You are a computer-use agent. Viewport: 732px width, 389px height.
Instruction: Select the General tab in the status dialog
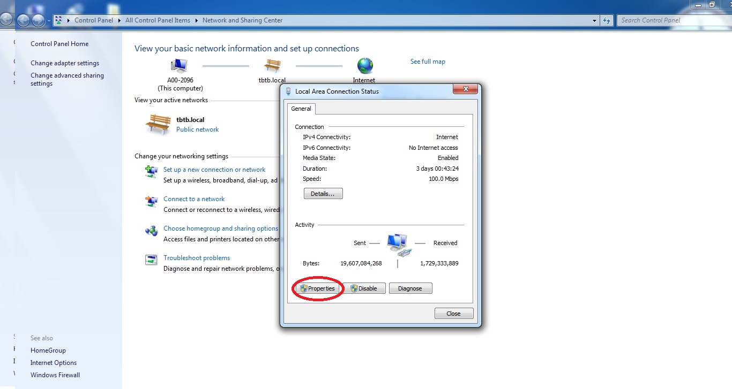(x=301, y=109)
